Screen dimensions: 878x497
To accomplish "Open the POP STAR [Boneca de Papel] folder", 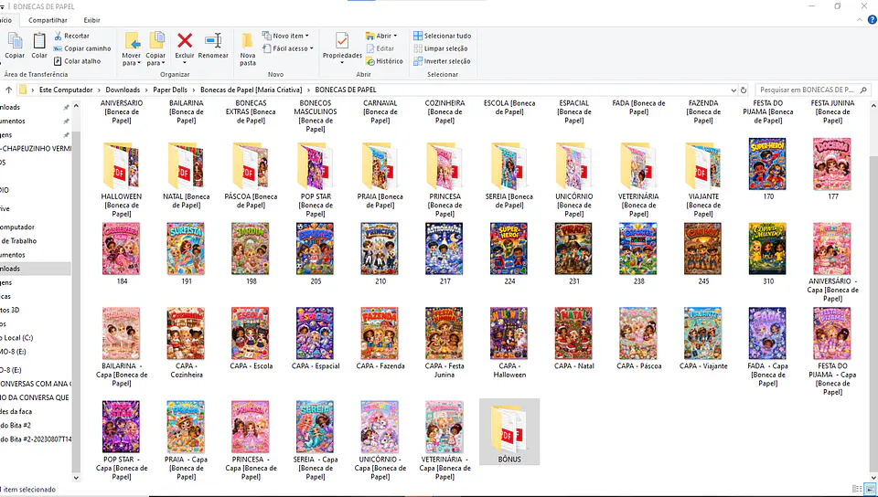I will pyautogui.click(x=316, y=179).
